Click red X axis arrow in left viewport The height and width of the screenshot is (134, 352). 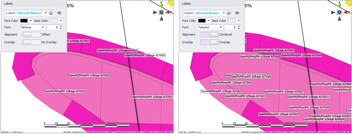pyautogui.click(x=168, y=12)
